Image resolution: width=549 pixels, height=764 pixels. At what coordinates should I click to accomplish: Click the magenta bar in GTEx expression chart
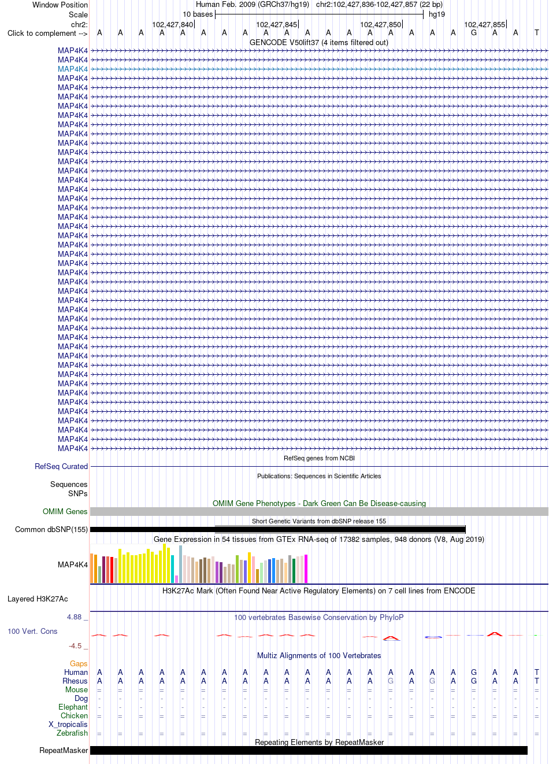pos(306,569)
